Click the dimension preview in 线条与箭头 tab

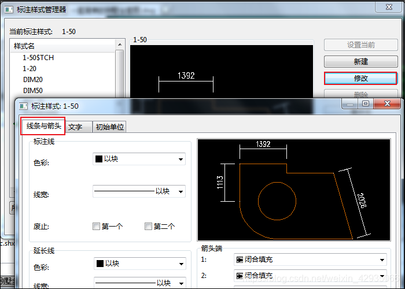(294, 190)
